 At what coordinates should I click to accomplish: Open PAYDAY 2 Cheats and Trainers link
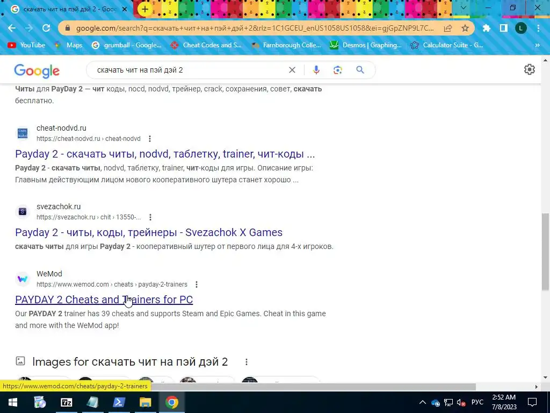(x=104, y=300)
